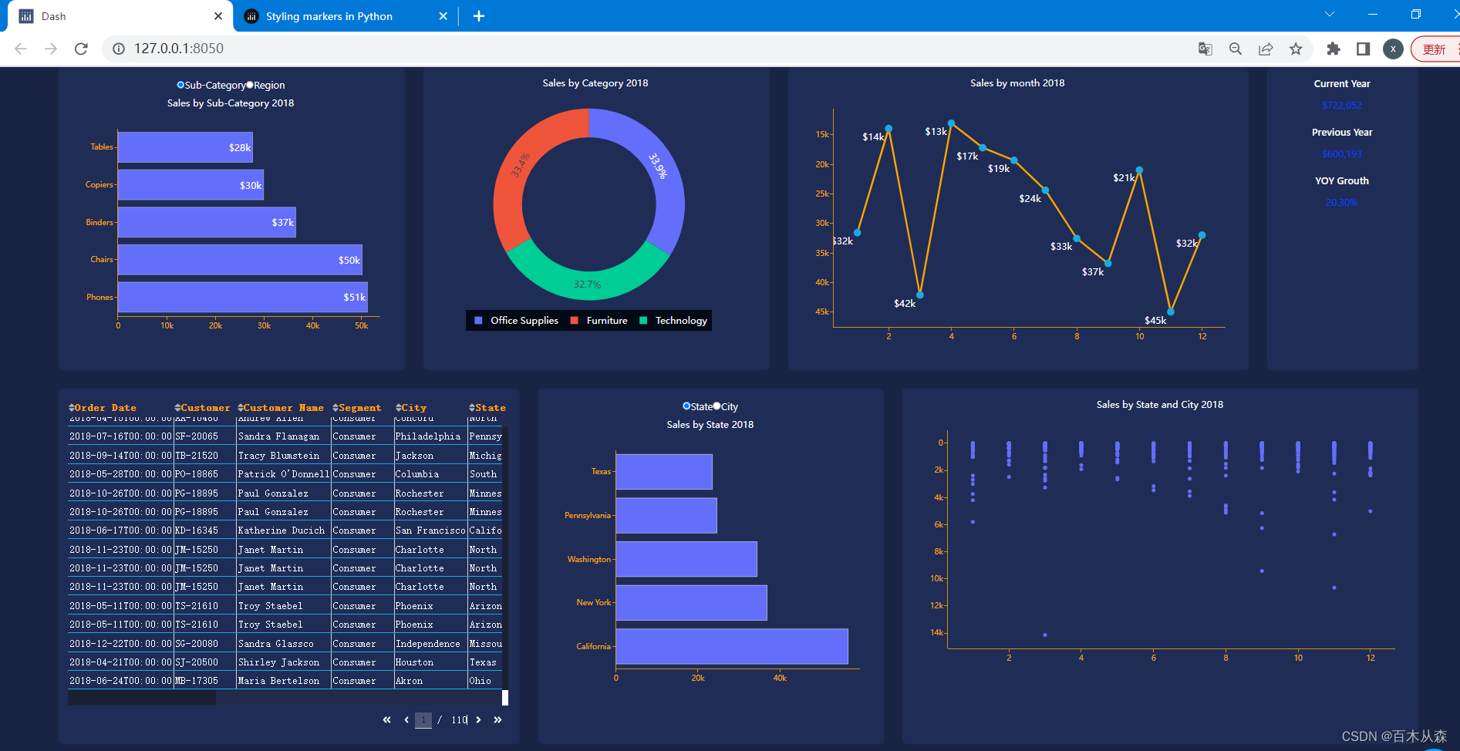Screen dimensions: 1460x751
Task: Share this page icon
Action: coord(1266,49)
